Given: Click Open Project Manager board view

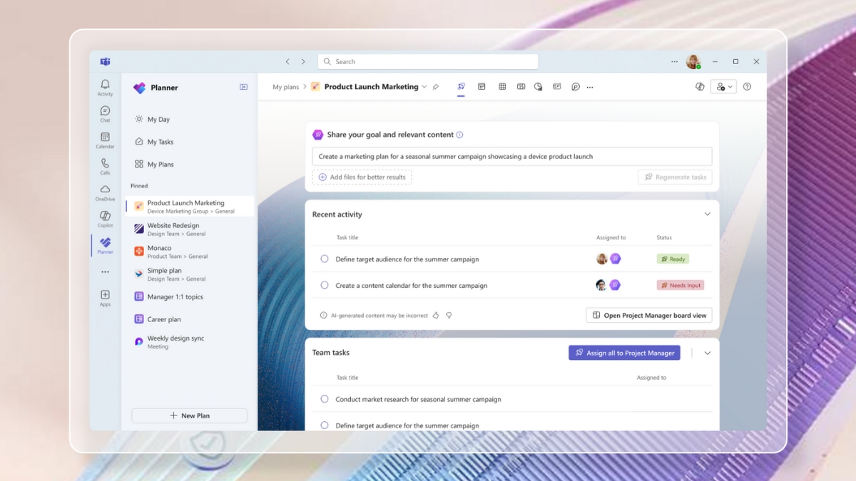Looking at the screenshot, I should tap(648, 315).
